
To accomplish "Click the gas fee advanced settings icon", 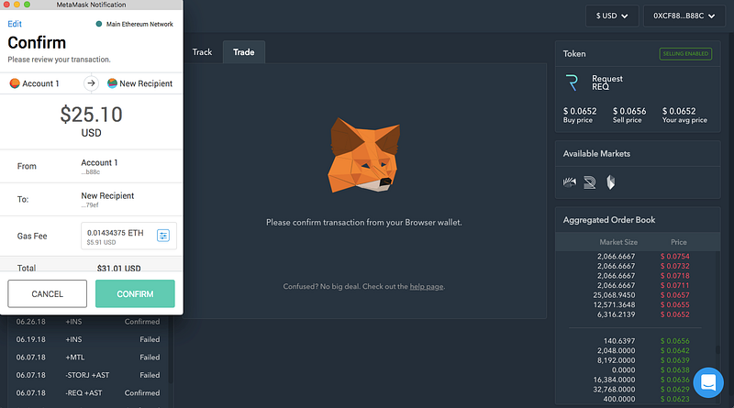I will (163, 236).
